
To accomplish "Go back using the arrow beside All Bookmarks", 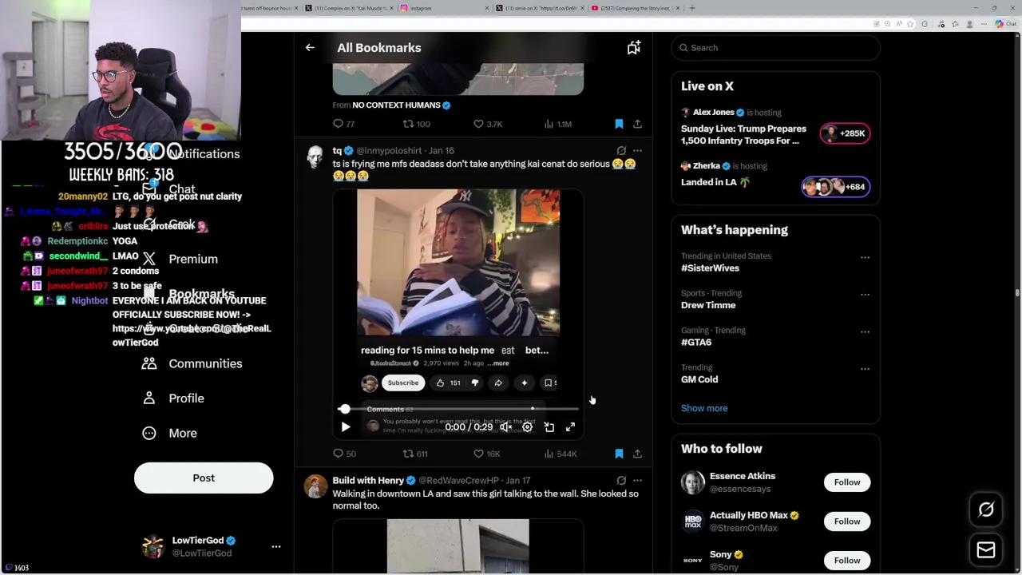I will (310, 48).
